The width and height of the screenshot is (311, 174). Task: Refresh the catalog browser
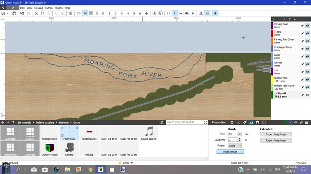point(162,122)
